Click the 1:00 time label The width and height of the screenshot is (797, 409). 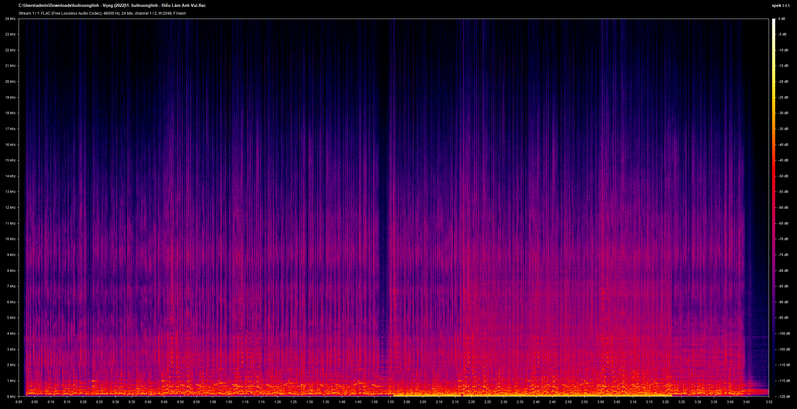tap(213, 402)
